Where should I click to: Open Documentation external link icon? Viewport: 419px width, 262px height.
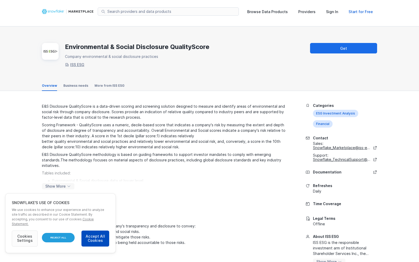pos(375,172)
